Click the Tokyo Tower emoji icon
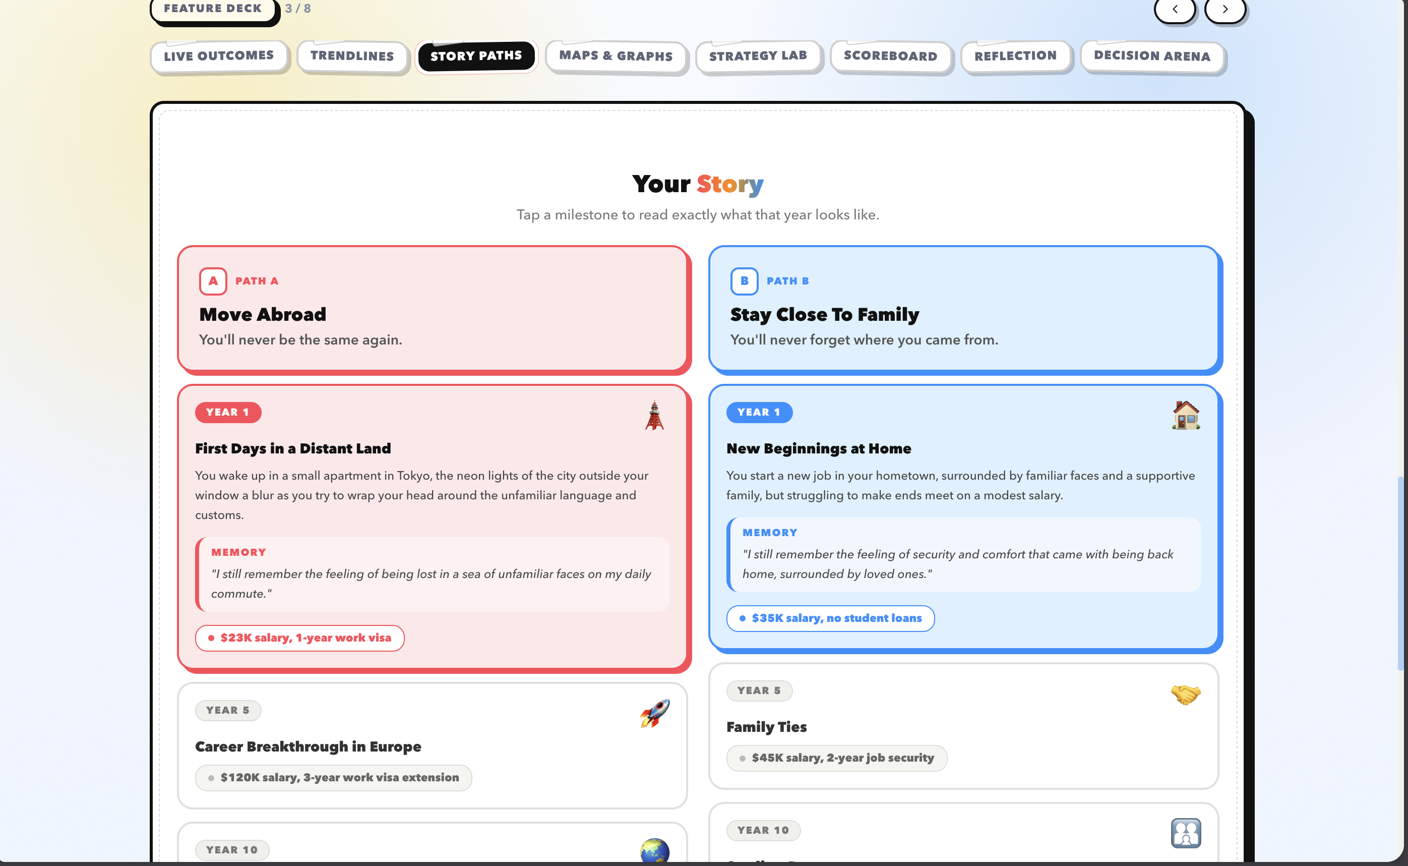Image resolution: width=1408 pixels, height=866 pixels. point(654,415)
